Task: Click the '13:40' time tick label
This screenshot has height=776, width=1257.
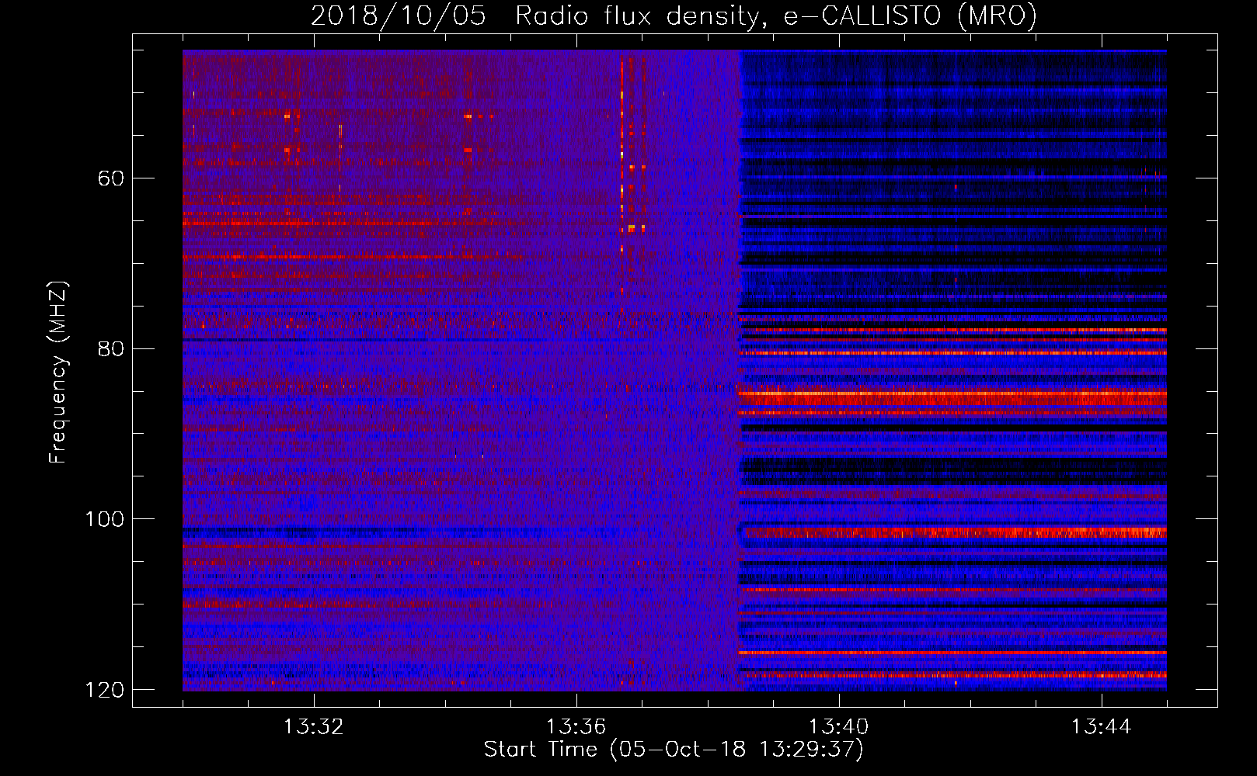Action: 838,727
